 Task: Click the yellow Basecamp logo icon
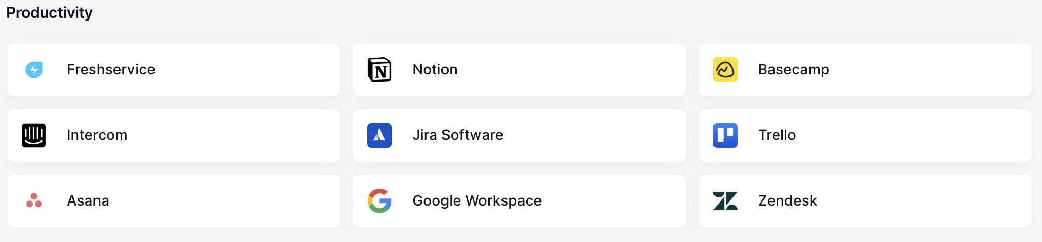(725, 70)
